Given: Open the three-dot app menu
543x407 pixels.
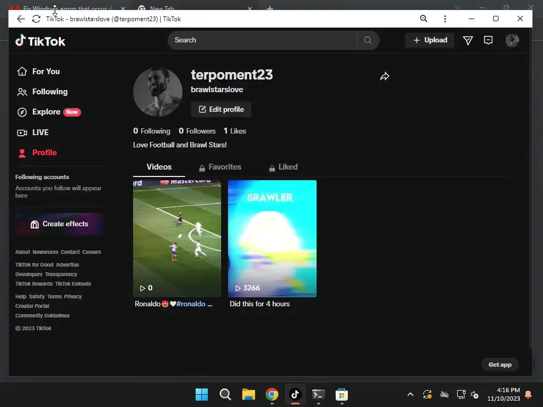Looking at the screenshot, I should (445, 19).
